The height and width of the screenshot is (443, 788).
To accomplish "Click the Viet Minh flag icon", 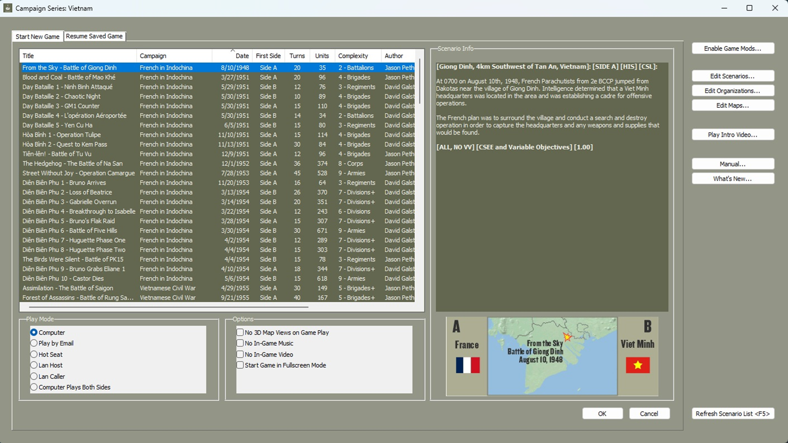I will [x=637, y=365].
